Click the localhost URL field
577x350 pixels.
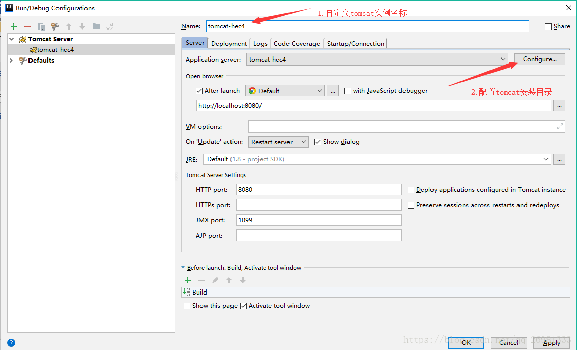pos(373,106)
